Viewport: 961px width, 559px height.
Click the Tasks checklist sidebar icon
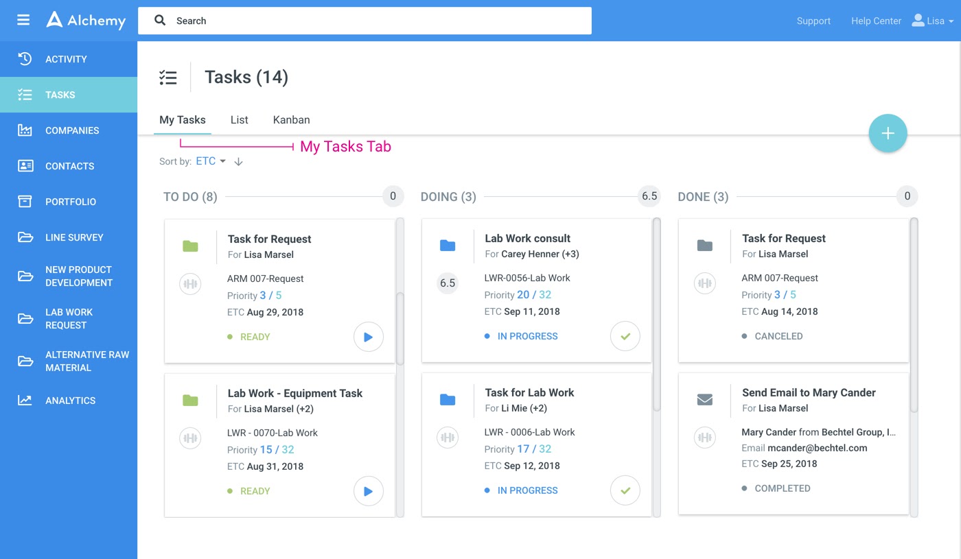point(25,95)
